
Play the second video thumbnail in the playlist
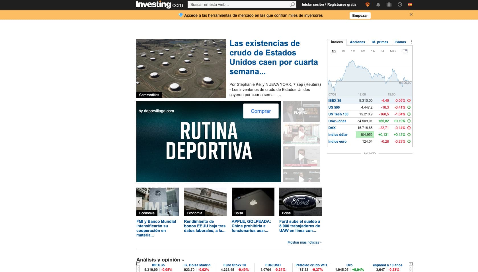coord(301,134)
